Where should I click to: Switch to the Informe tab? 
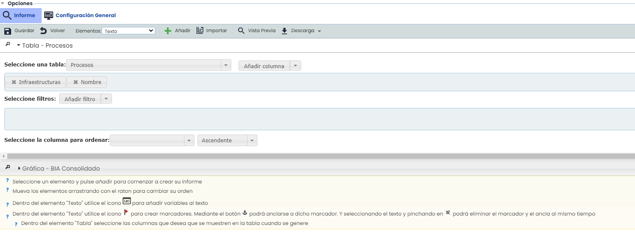[21, 15]
